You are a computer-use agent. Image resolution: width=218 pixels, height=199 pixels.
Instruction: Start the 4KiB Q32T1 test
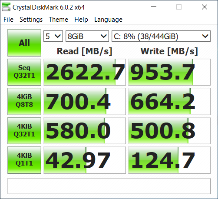(x=24, y=131)
